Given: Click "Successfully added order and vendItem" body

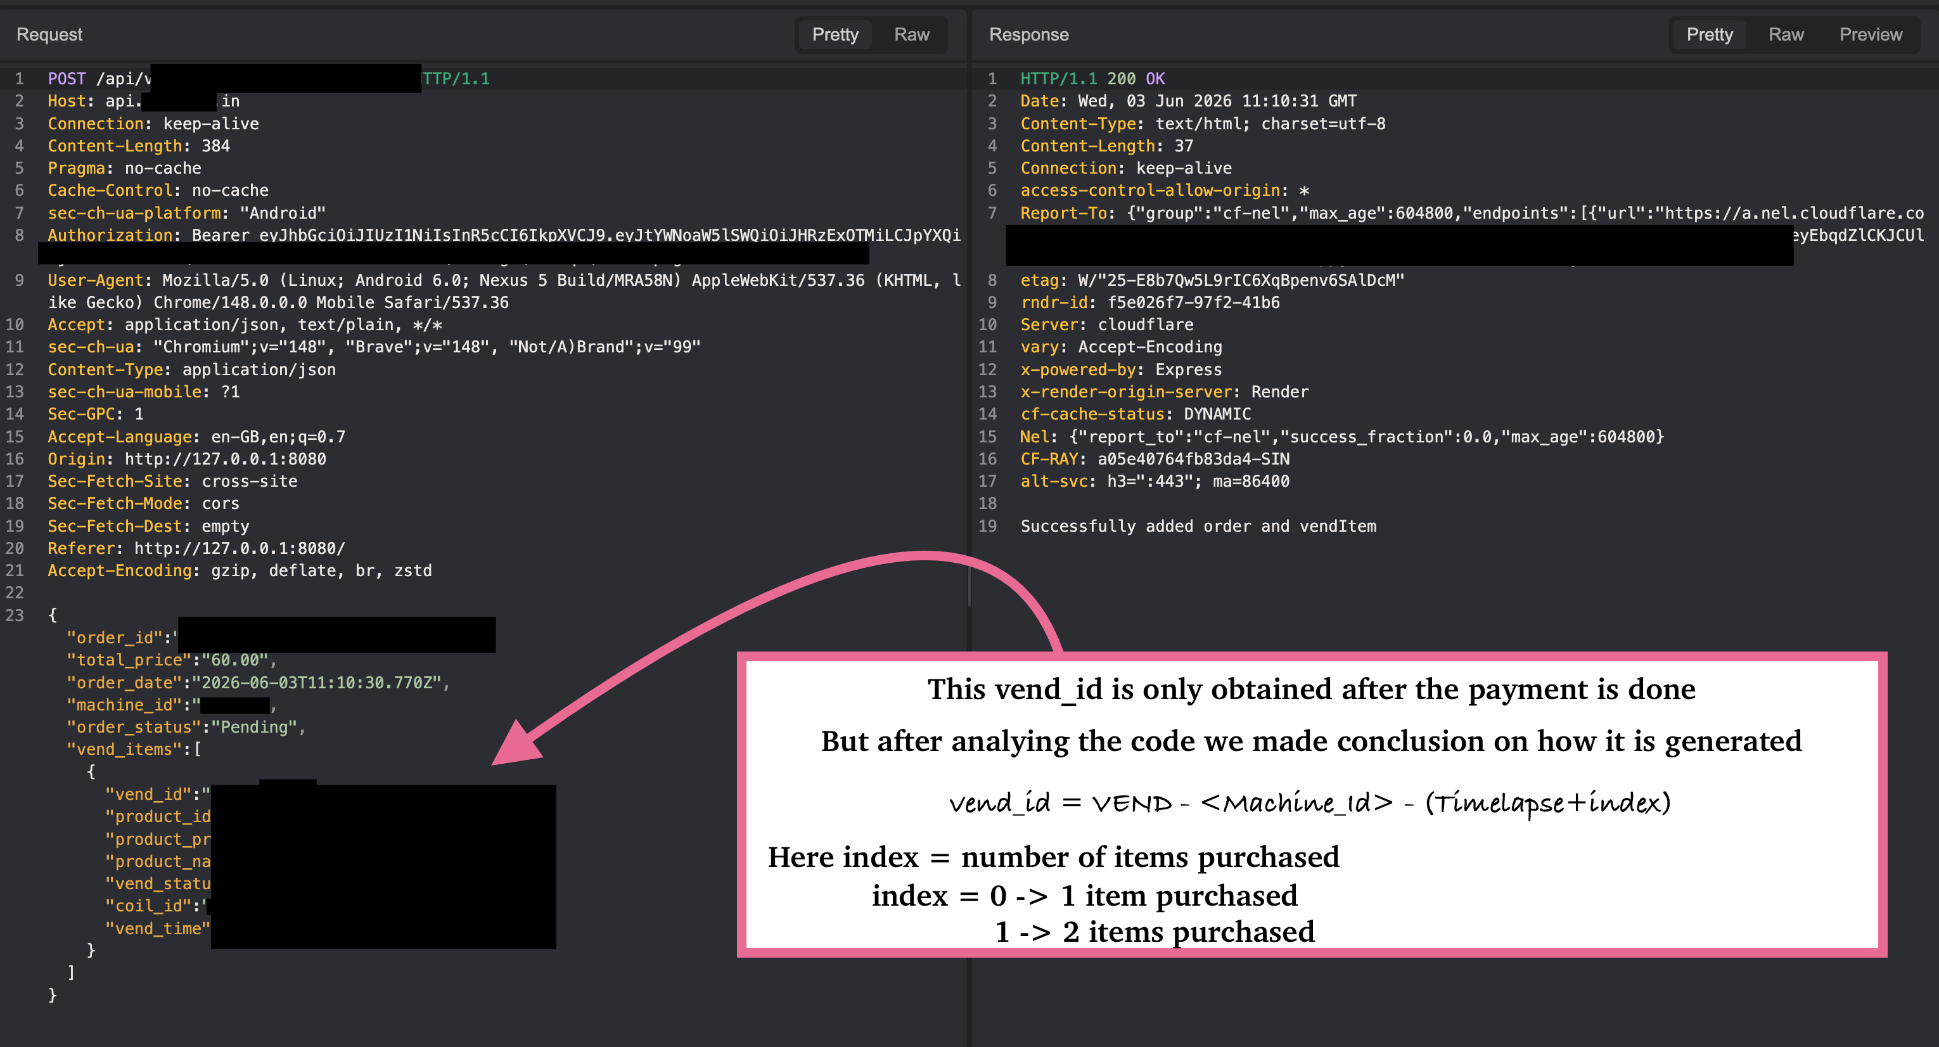Looking at the screenshot, I should [1198, 526].
